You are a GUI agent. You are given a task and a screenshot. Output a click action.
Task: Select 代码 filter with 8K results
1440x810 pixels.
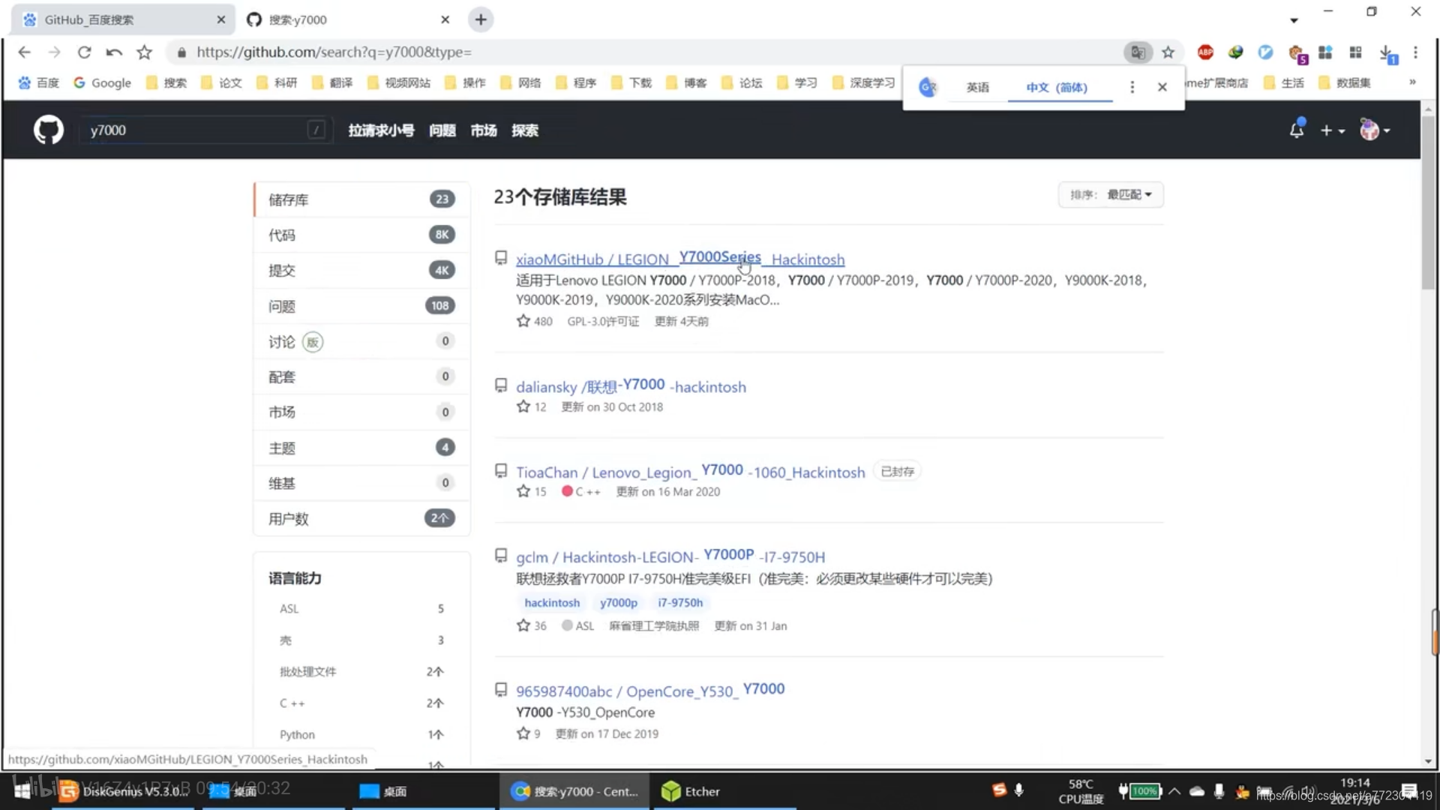362,235
